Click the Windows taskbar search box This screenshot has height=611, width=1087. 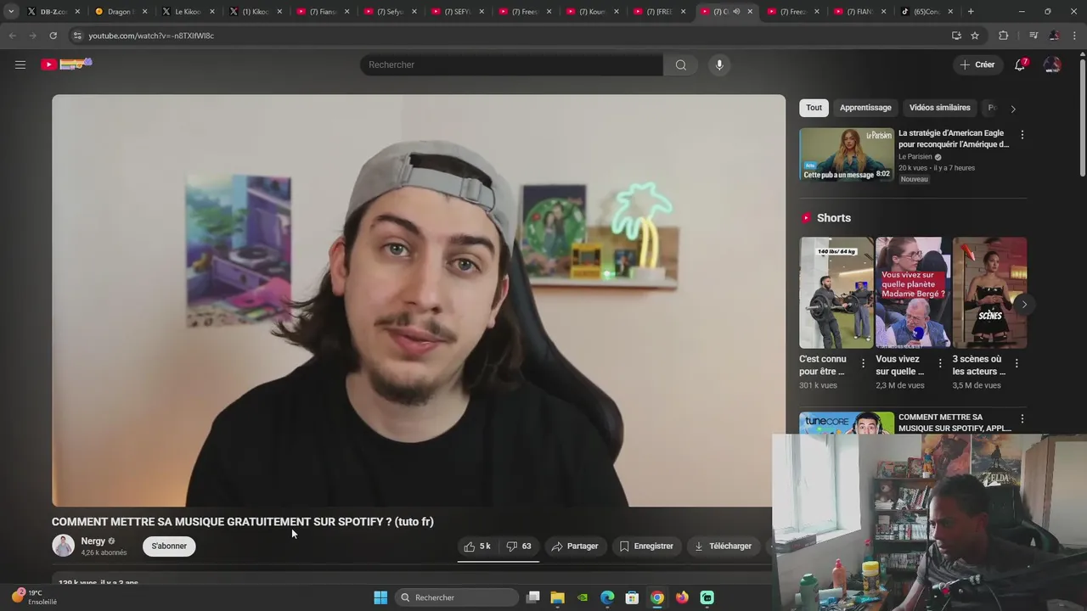pyautogui.click(x=458, y=597)
